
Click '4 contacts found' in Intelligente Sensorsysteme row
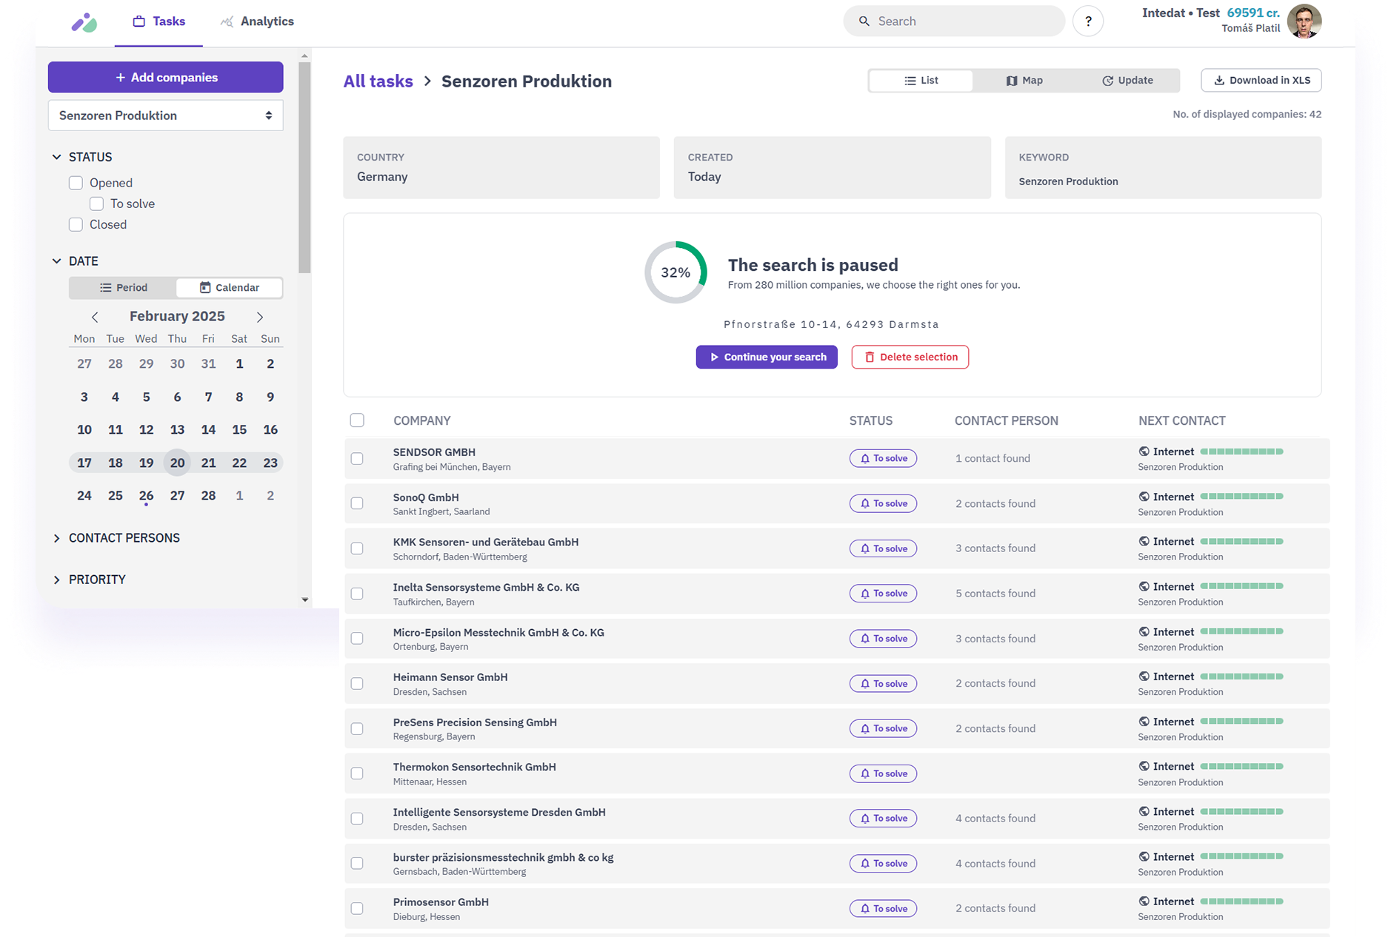click(x=995, y=819)
